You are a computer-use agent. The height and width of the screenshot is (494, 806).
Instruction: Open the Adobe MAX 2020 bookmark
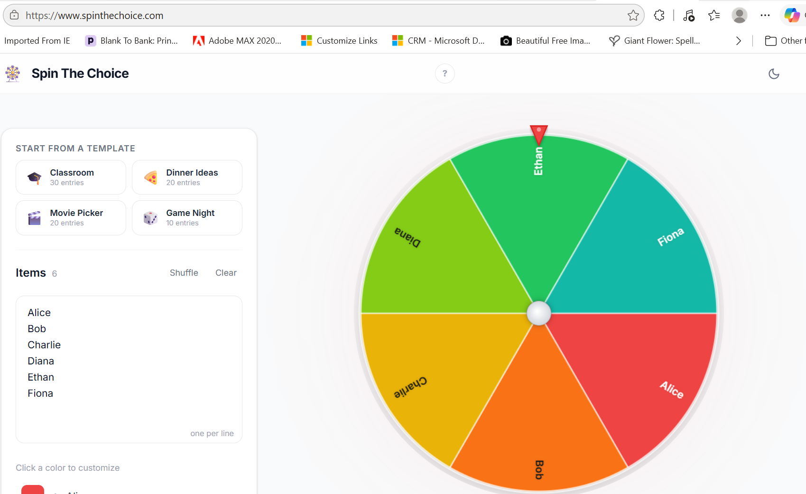coord(237,41)
